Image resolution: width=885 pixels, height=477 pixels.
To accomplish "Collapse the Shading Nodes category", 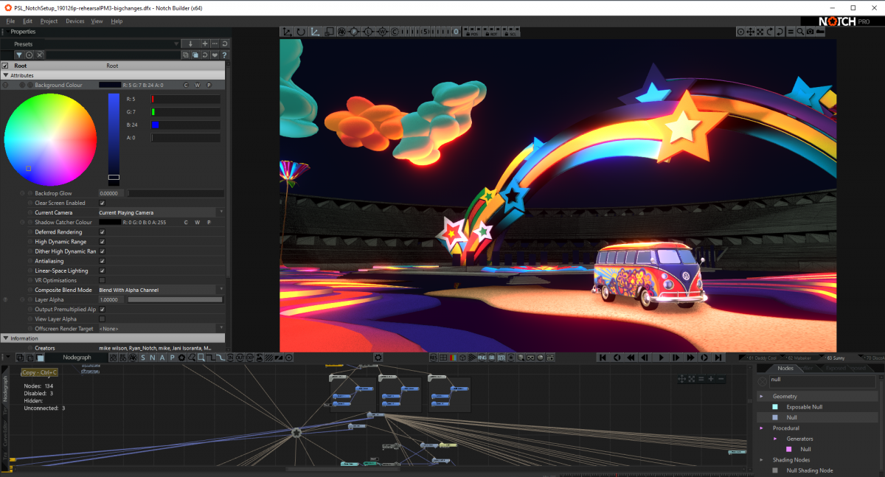I will 762,460.
